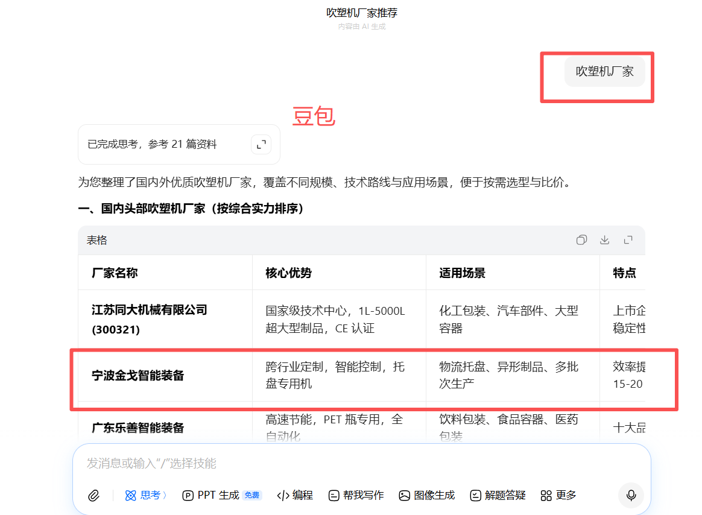This screenshot has width=702, height=515.
Task: Choose the 帮我写作 writing skill
Action: point(356,495)
